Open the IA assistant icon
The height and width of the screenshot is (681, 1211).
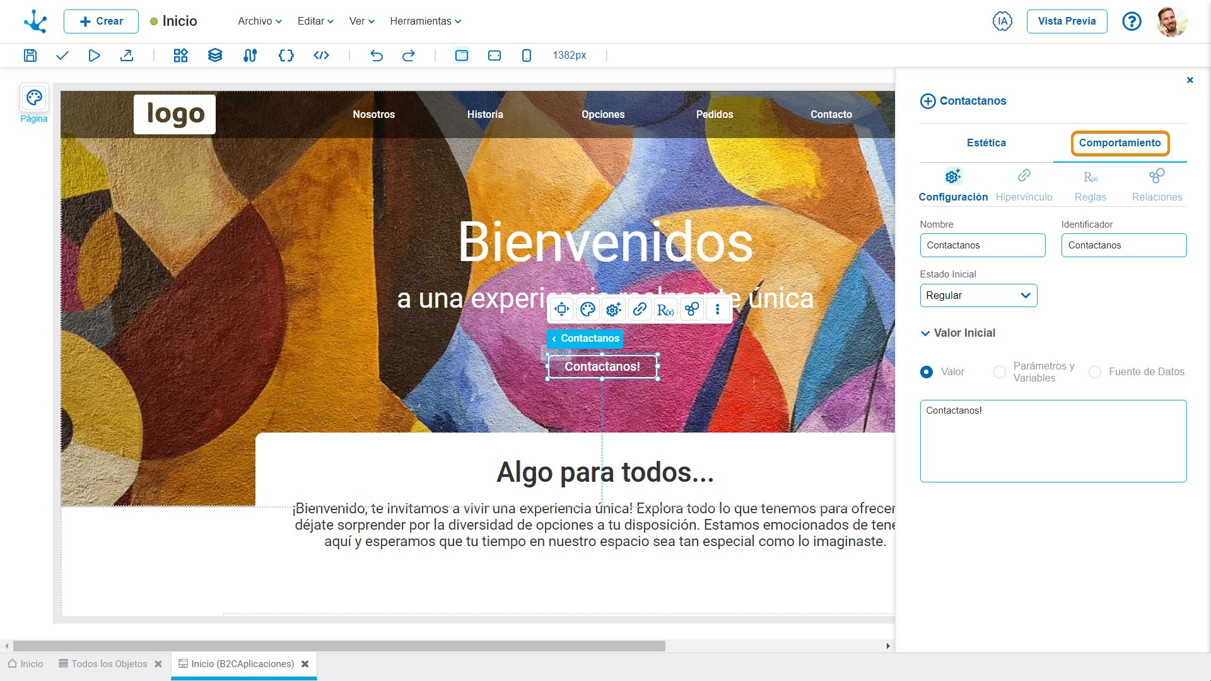[1002, 21]
